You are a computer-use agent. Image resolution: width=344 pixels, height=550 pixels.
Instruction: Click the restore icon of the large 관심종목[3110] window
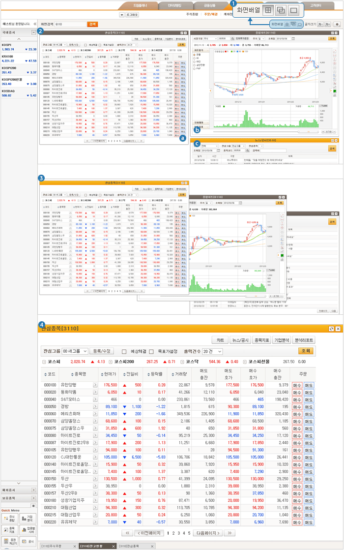pyautogui.click(x=331, y=329)
